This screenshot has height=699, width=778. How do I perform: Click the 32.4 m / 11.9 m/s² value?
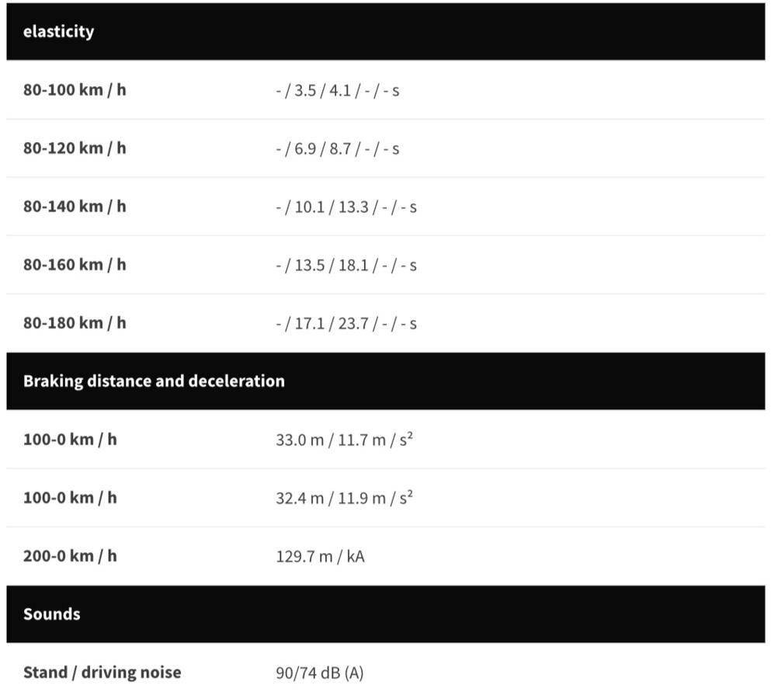point(344,498)
